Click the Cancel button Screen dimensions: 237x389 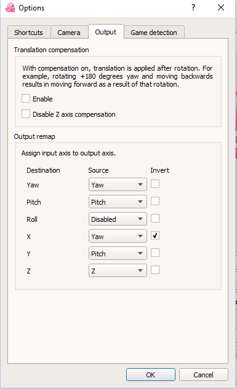pos(204,375)
